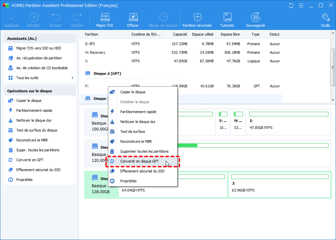Click the 120.00GB disk usage bar
The image size is (336, 240).
253,145
